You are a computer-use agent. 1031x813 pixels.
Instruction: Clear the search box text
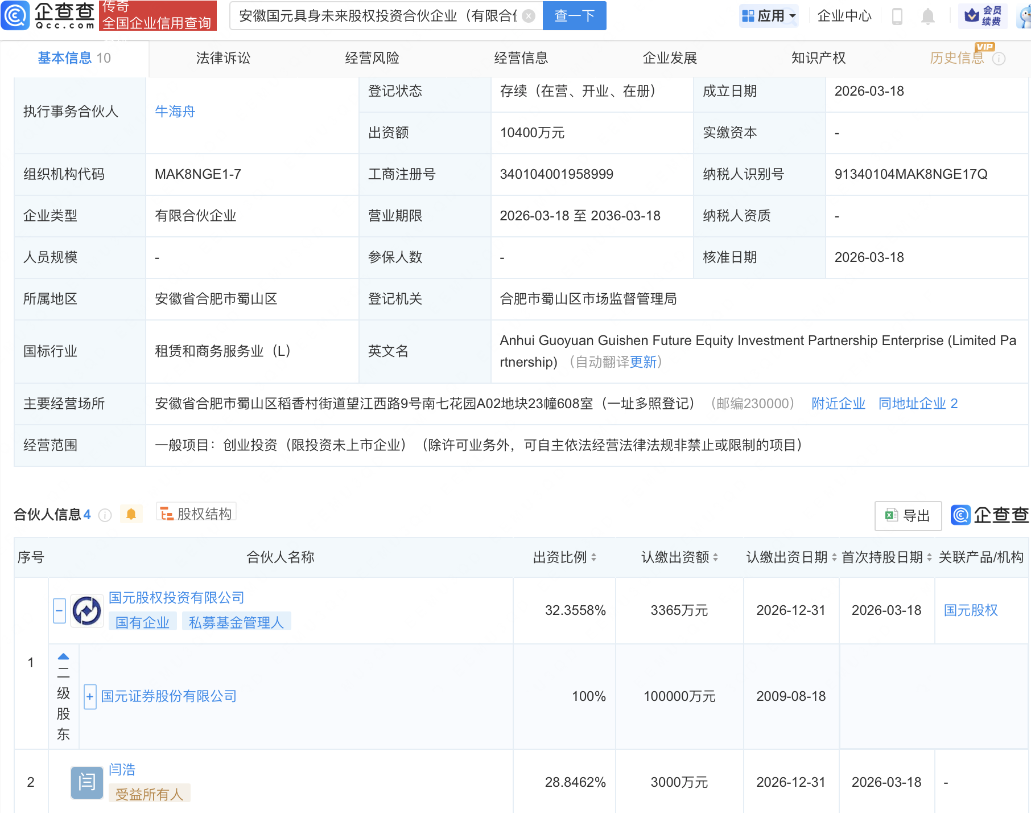coord(529,16)
